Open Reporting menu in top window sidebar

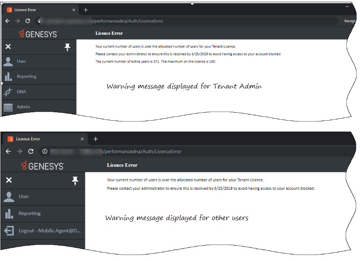click(x=39, y=77)
